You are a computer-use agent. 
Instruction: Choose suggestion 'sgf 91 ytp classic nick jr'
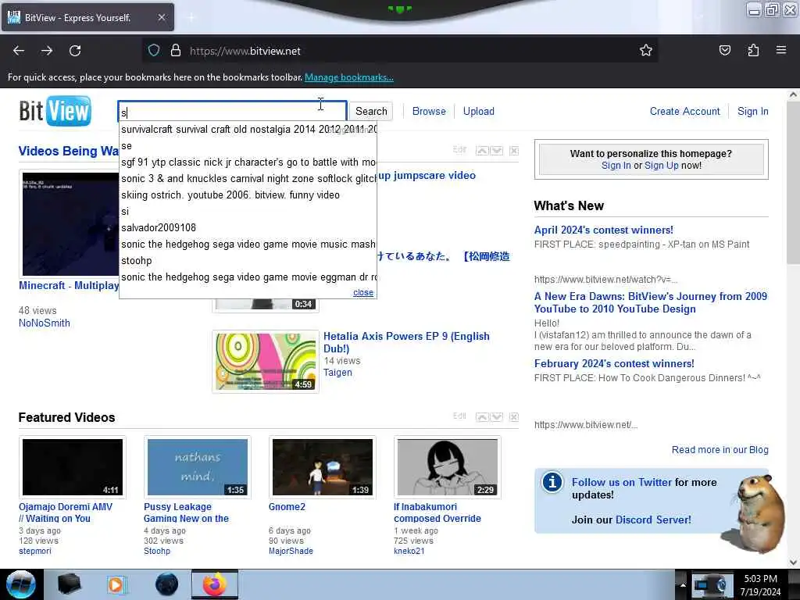[248, 162]
